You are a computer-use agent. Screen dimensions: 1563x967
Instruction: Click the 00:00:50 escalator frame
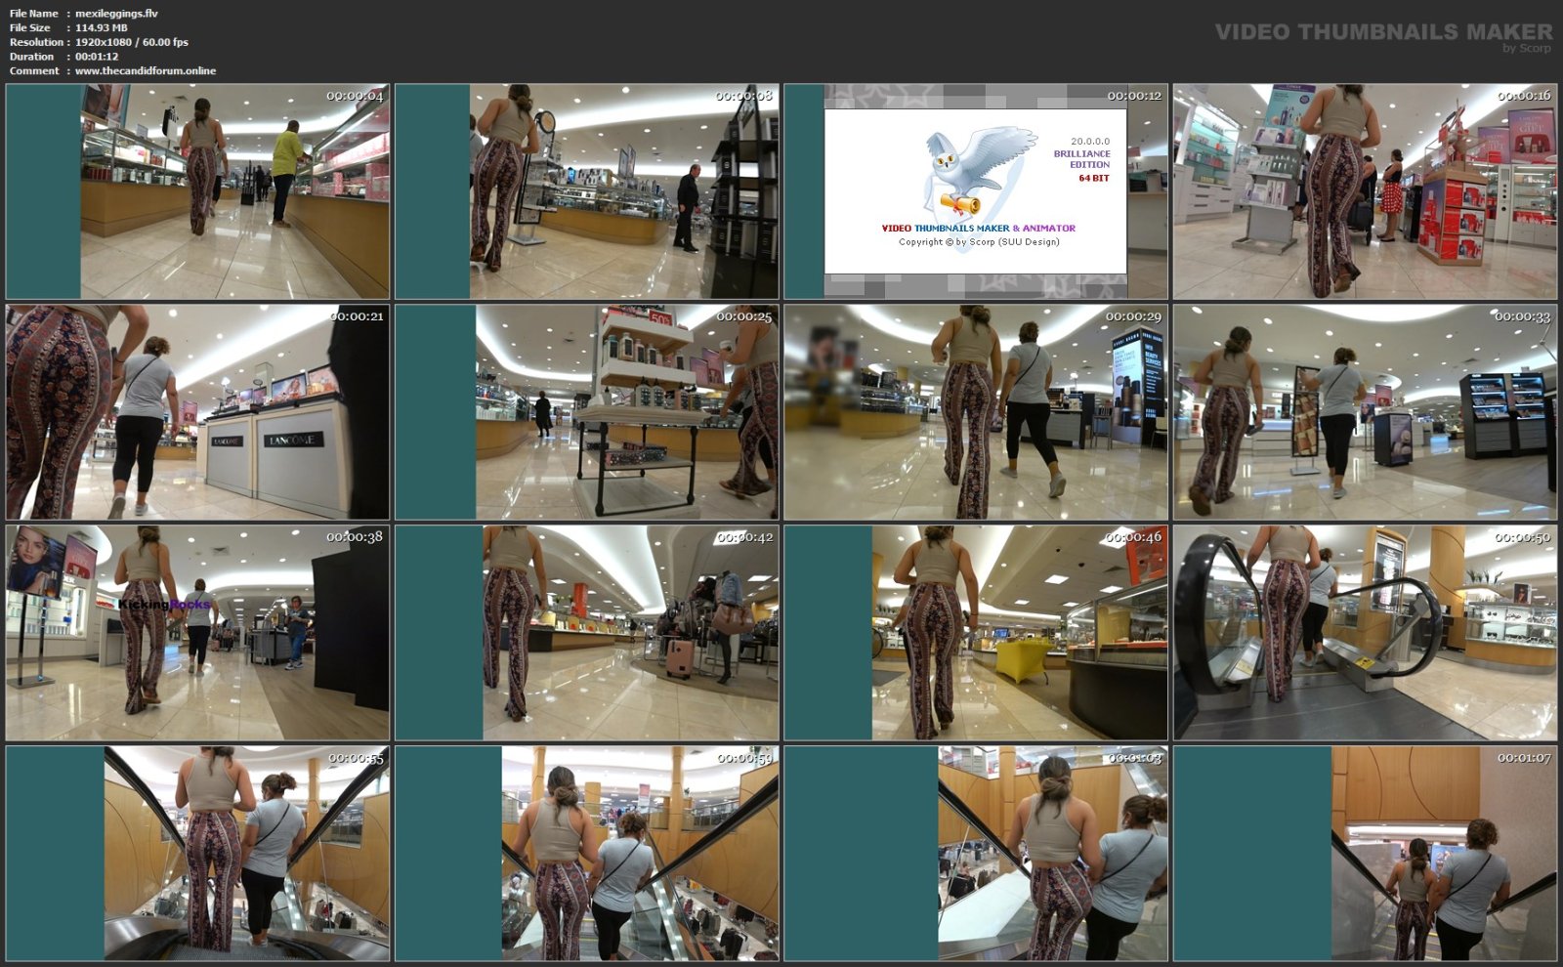click(x=1365, y=633)
